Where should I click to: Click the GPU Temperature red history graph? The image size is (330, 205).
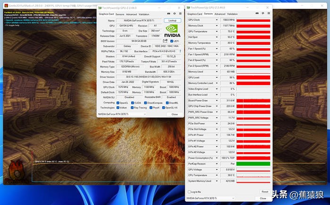(253, 32)
